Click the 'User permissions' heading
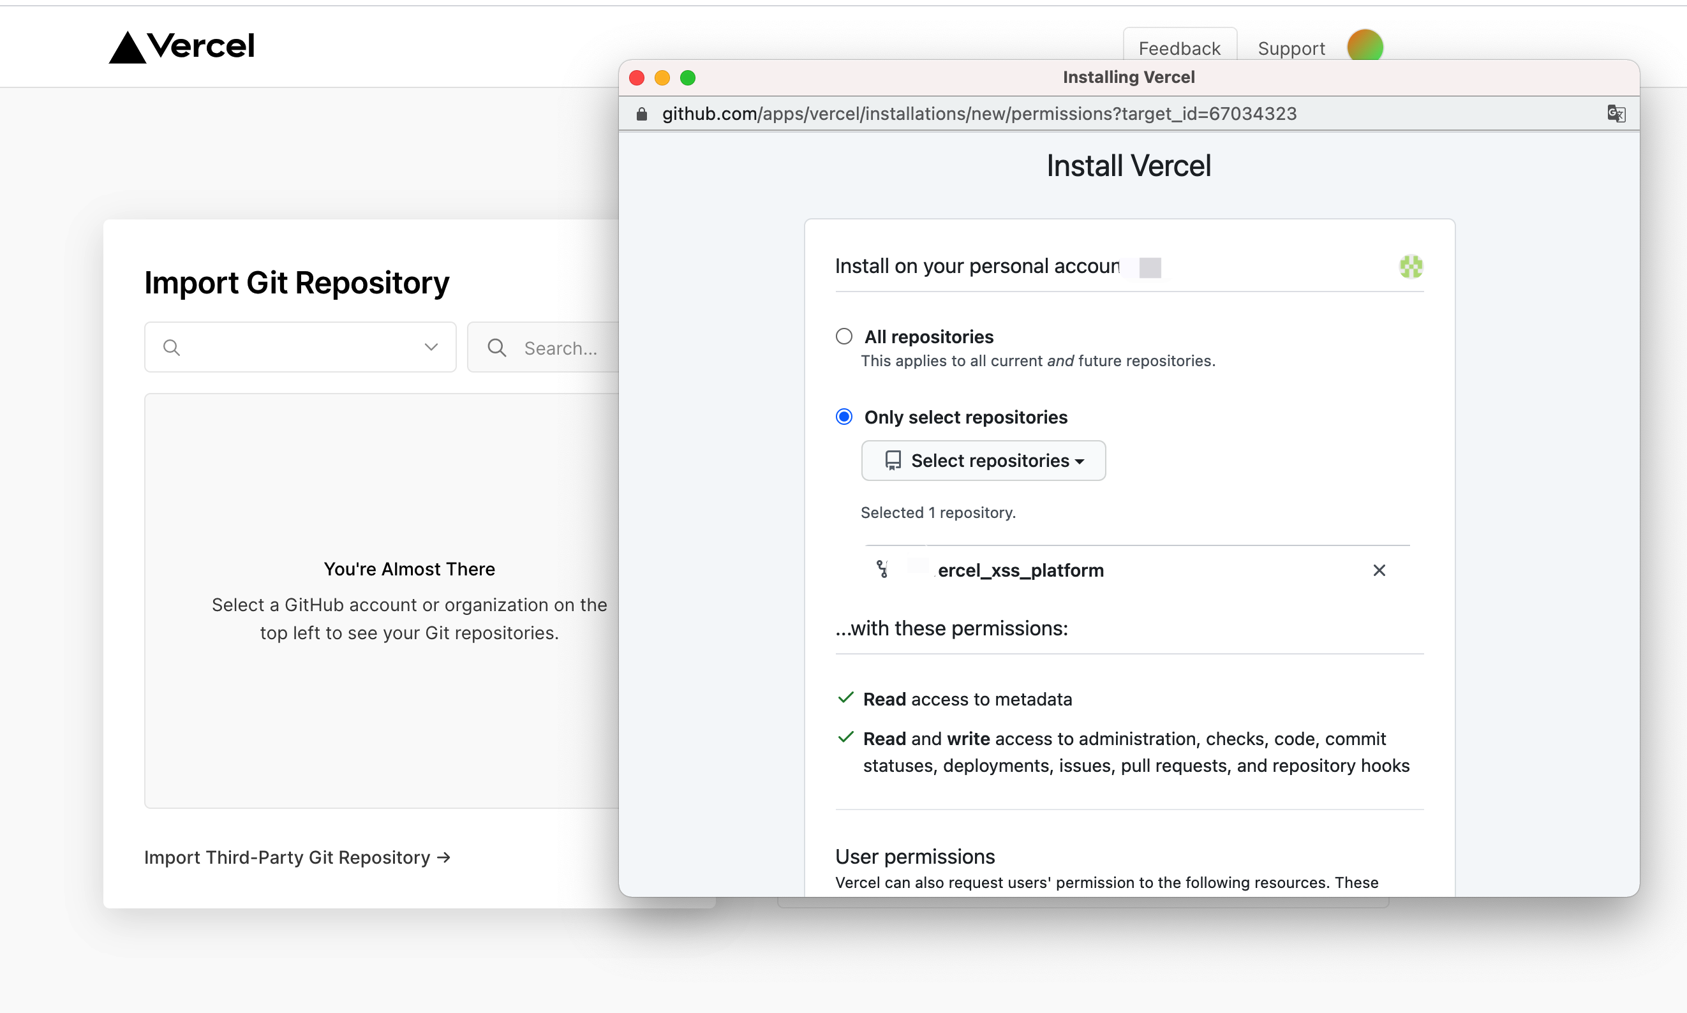Viewport: 1687px width, 1013px height. pos(914,856)
